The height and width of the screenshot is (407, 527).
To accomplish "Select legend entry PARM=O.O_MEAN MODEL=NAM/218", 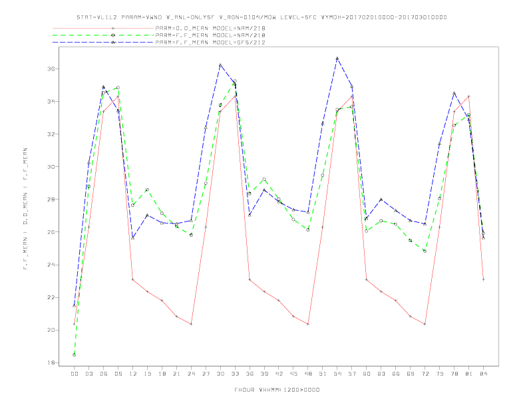I will pyautogui.click(x=210, y=28).
